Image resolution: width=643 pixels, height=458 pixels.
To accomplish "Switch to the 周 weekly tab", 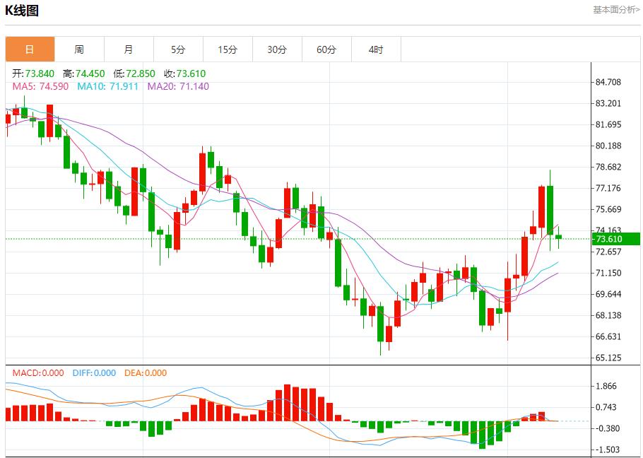I will click(x=79, y=49).
